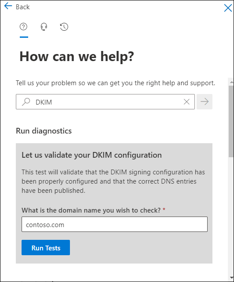Select the question mark help tab
Viewport: 234px width, 282px height.
tap(23, 27)
